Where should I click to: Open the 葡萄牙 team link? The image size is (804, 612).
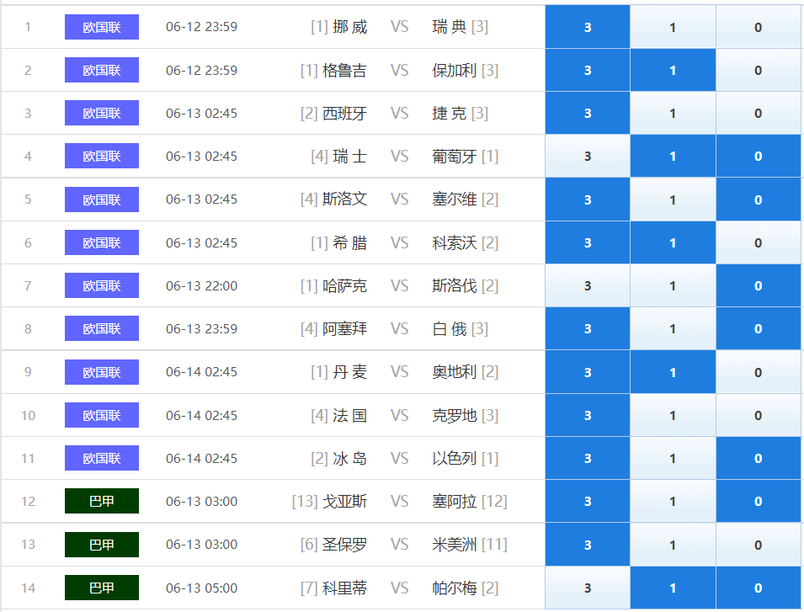coord(455,157)
